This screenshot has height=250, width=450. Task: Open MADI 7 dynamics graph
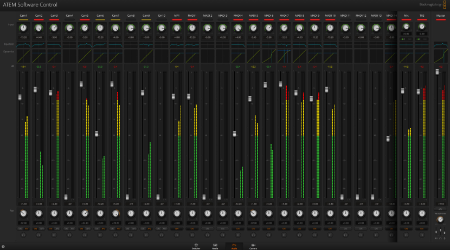(284, 56)
